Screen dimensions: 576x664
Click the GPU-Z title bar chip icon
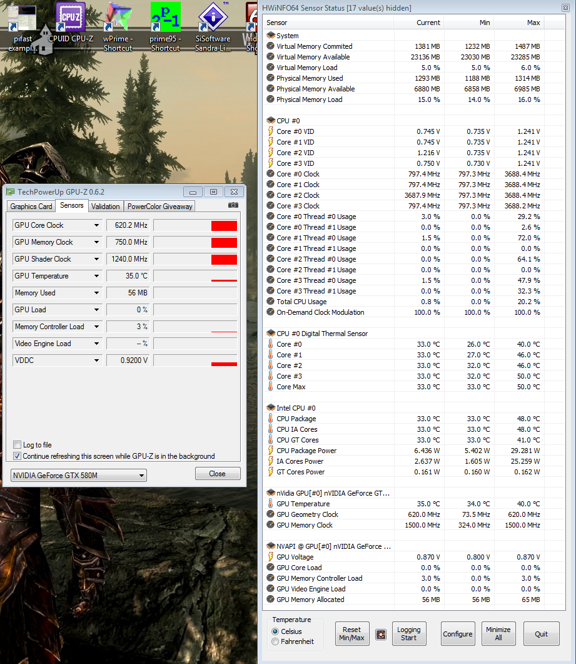(x=10, y=192)
